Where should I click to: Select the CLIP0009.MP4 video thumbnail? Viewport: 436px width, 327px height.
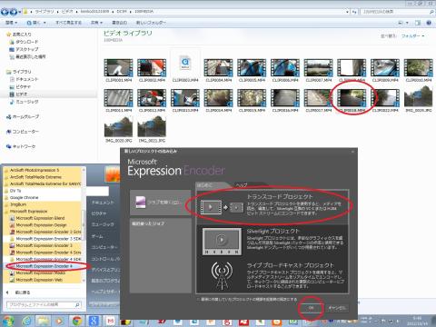click(x=385, y=67)
